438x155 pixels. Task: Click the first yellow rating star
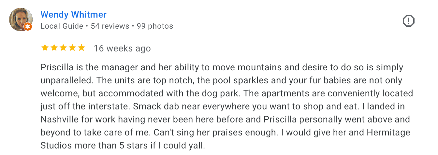[x=45, y=48]
